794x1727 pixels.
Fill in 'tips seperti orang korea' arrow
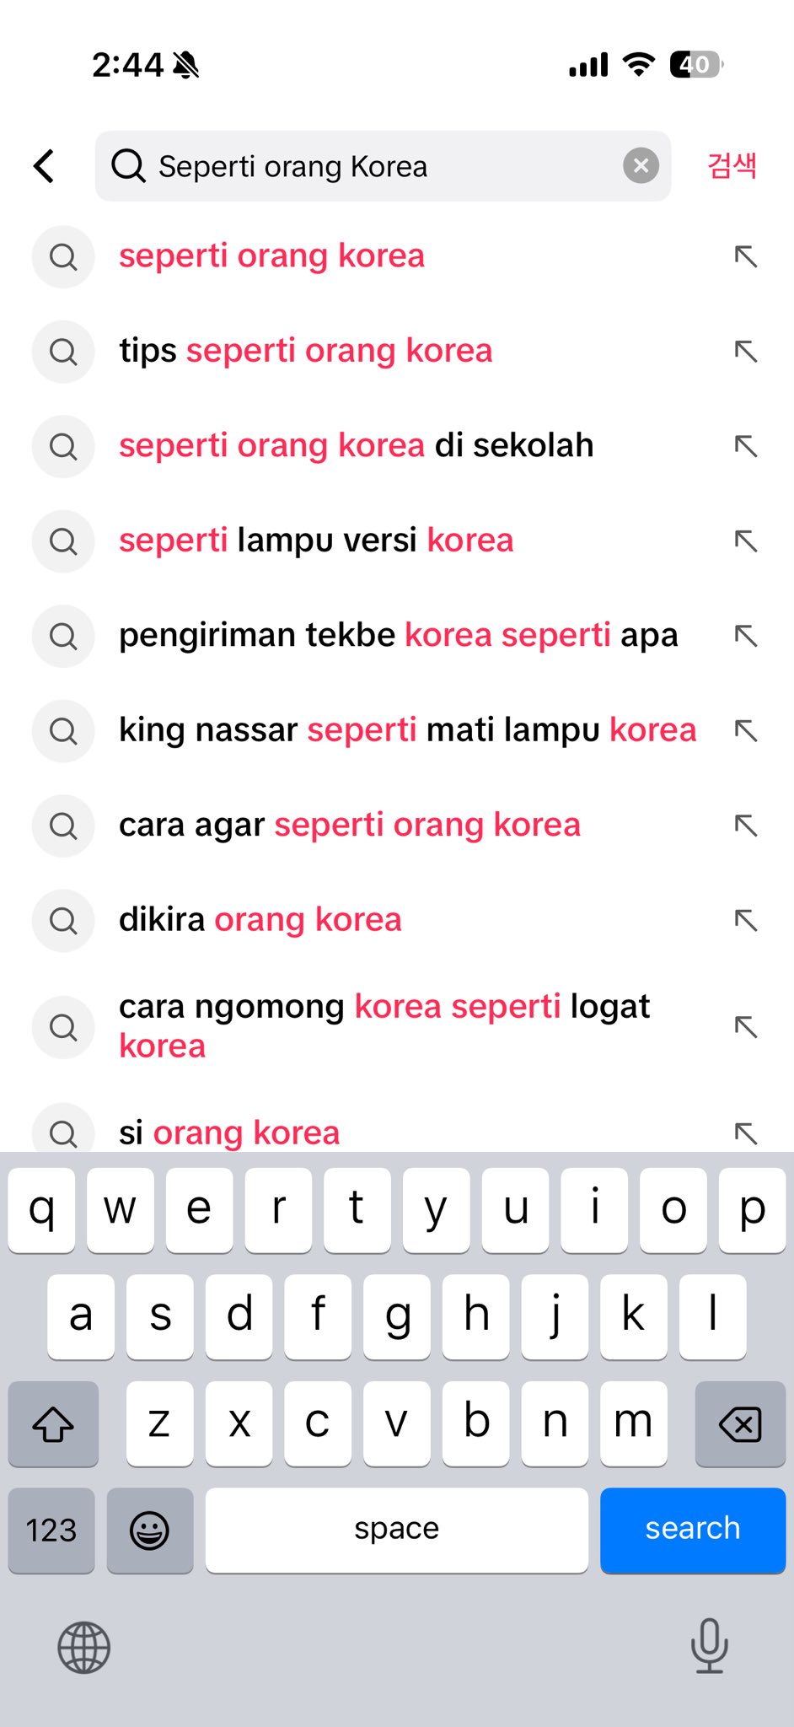[746, 351]
